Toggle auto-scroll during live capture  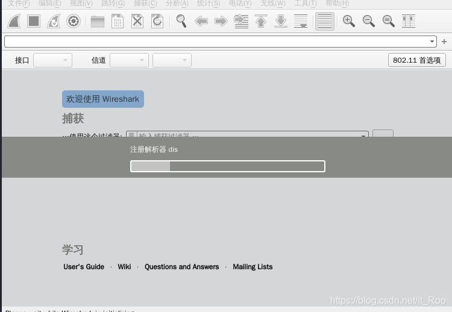301,21
